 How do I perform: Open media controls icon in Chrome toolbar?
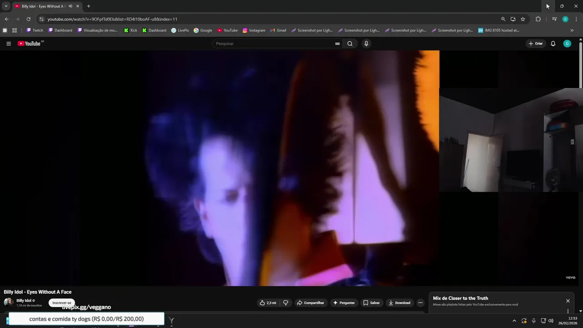click(x=554, y=19)
